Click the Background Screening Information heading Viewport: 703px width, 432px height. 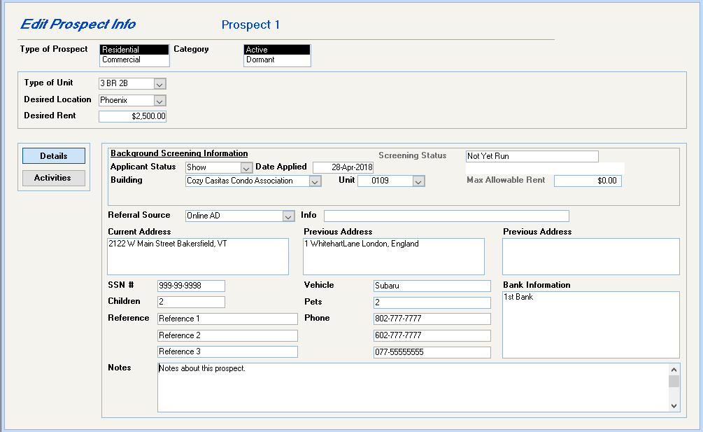(179, 153)
